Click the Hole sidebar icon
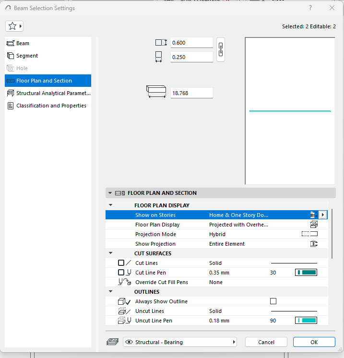This screenshot has width=344, height=358. (x=11, y=68)
